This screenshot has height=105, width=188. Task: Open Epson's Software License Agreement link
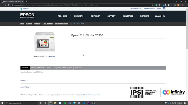tap(89, 95)
